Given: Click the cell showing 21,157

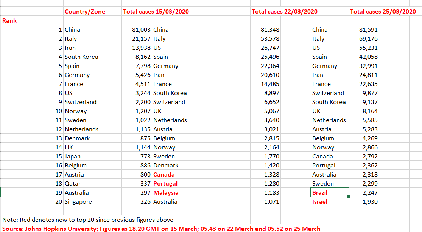Looking at the screenshot, I should coord(137,38).
